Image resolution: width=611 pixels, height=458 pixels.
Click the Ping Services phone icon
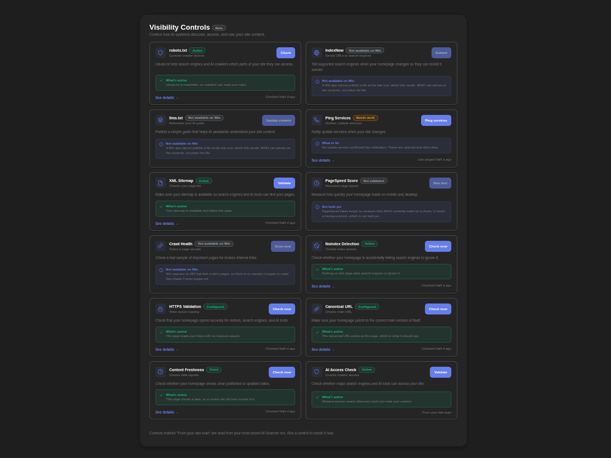317,120
